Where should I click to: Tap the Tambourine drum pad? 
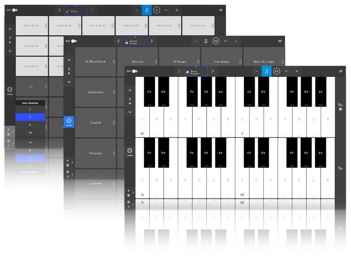coord(95,92)
